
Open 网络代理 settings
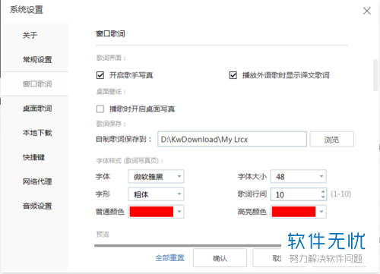coord(37,181)
